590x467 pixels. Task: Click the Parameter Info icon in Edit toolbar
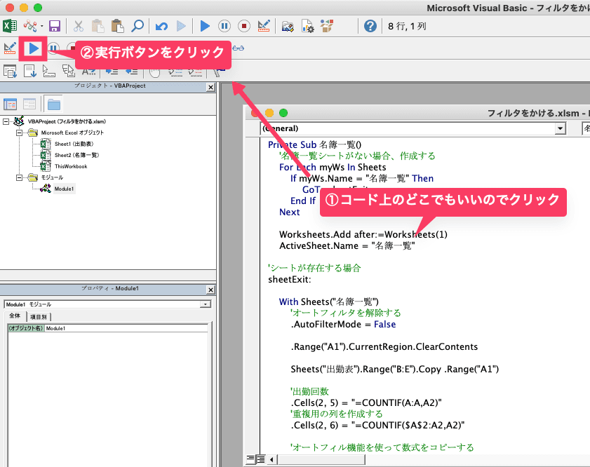coord(69,71)
